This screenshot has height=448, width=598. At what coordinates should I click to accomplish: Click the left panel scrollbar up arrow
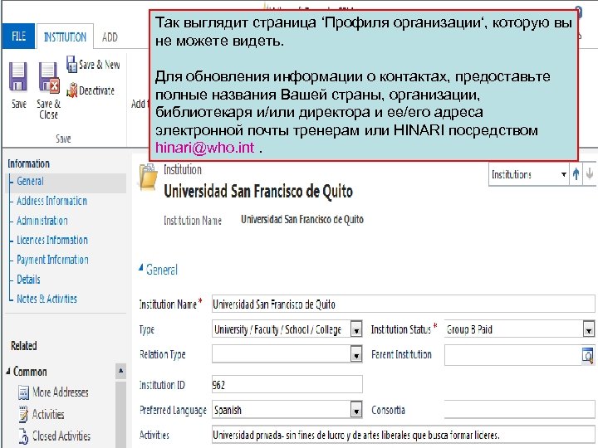pyautogui.click(x=120, y=371)
